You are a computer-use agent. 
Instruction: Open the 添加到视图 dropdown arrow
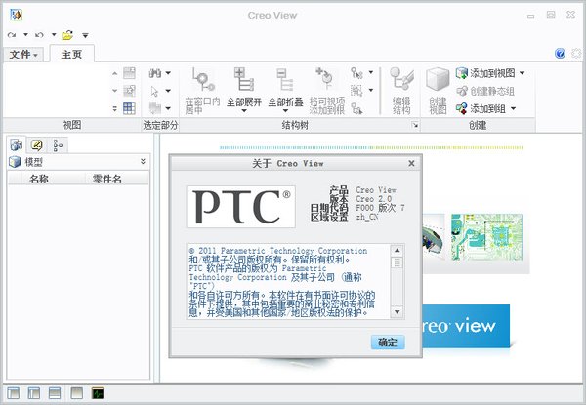[x=523, y=73]
